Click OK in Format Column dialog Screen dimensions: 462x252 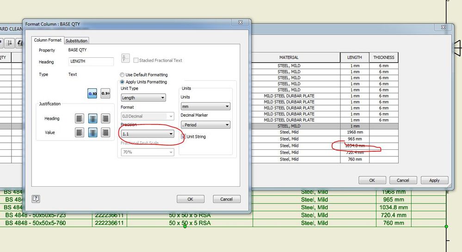coord(191,199)
